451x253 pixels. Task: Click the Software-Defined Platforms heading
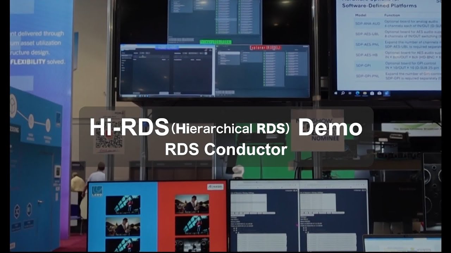tap(379, 6)
